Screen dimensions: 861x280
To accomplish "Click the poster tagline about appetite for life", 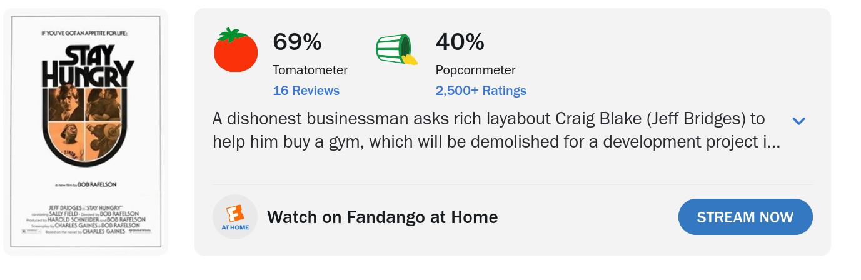I will 84,33.
